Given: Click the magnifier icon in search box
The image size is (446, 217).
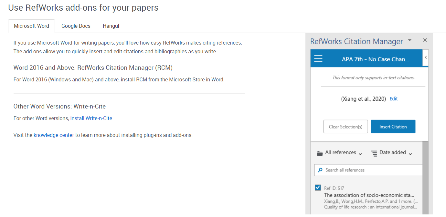Looking at the screenshot, I should click(320, 170).
